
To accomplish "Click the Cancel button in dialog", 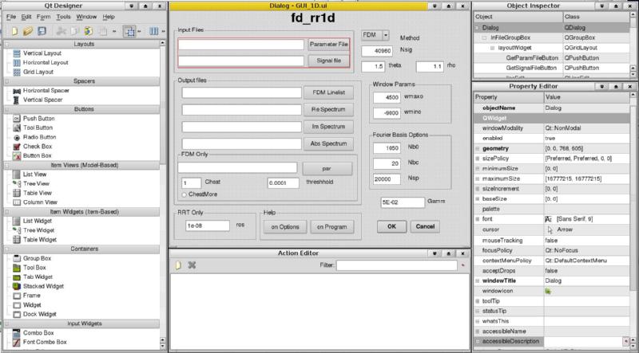I will click(x=425, y=226).
